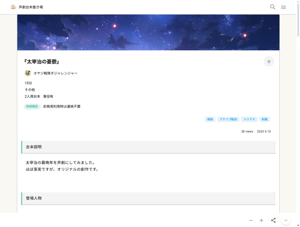Select the アドリブ歓迎 tag
Screen dimensions: 300x227
(228, 119)
